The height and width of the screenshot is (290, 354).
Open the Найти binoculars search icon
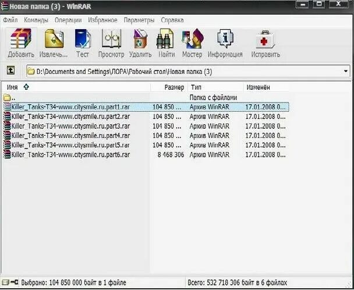[x=165, y=38]
